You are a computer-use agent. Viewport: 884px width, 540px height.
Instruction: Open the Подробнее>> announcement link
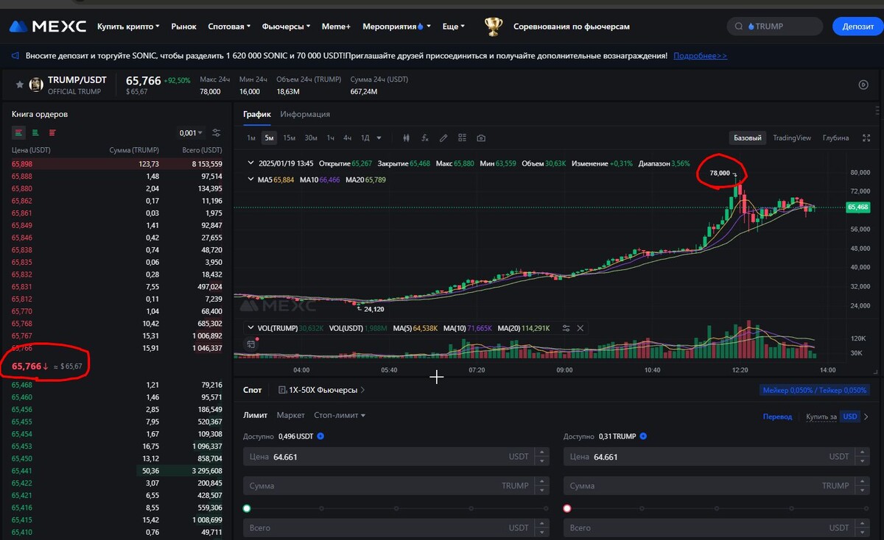(700, 55)
